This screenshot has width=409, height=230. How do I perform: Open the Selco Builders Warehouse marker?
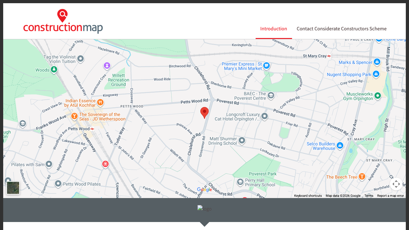tap(340, 145)
